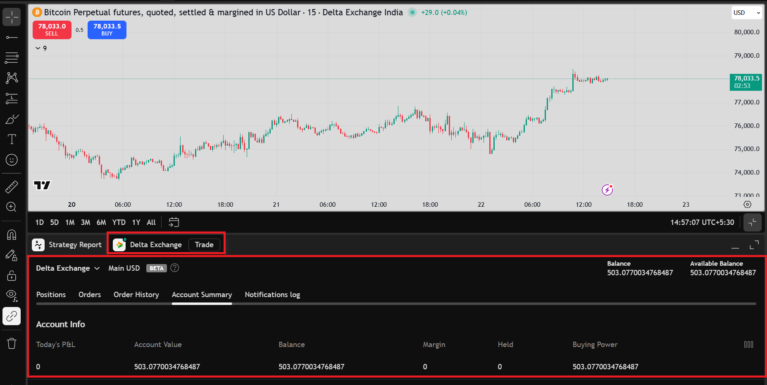Switch to the Account Summary tab
The image size is (767, 385).
[202, 295]
